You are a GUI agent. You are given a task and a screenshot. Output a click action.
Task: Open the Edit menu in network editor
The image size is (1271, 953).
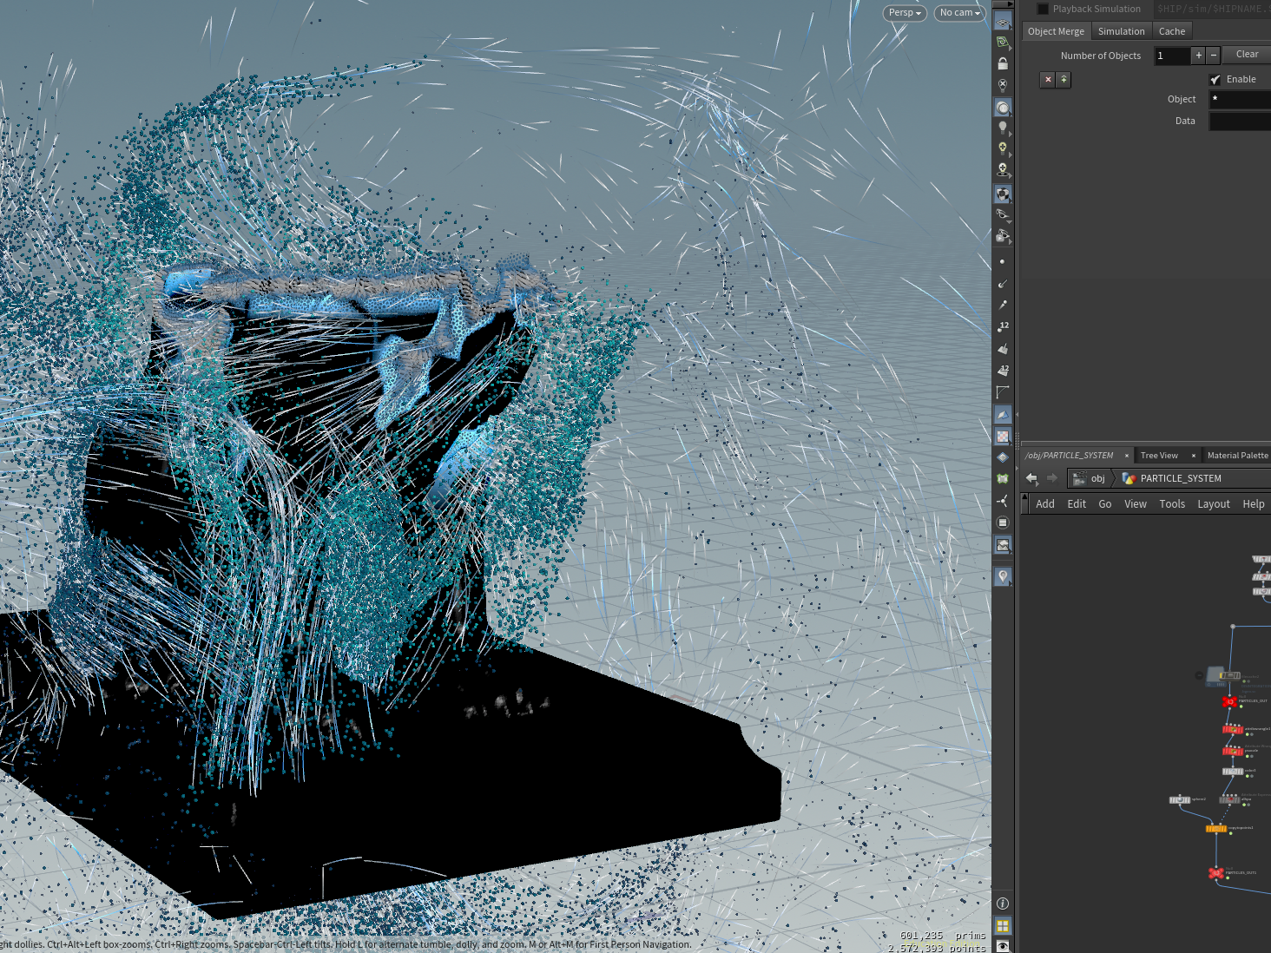click(1077, 504)
